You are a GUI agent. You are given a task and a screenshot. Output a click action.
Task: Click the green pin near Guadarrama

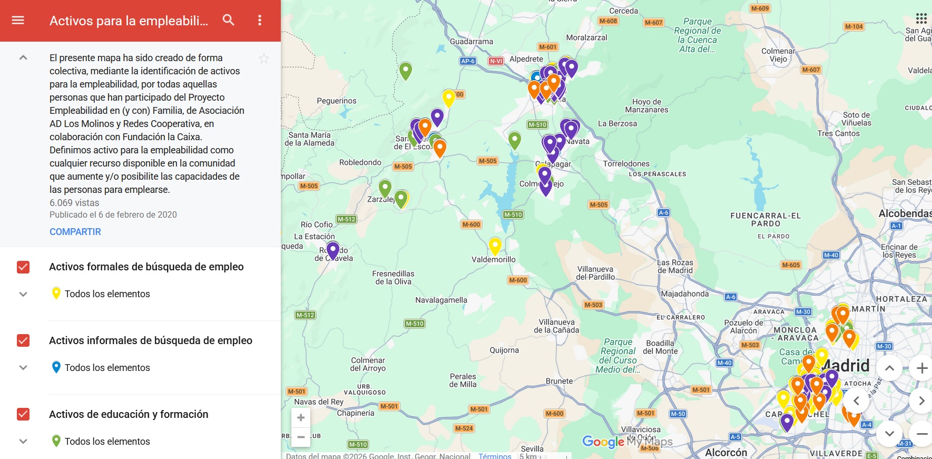405,70
